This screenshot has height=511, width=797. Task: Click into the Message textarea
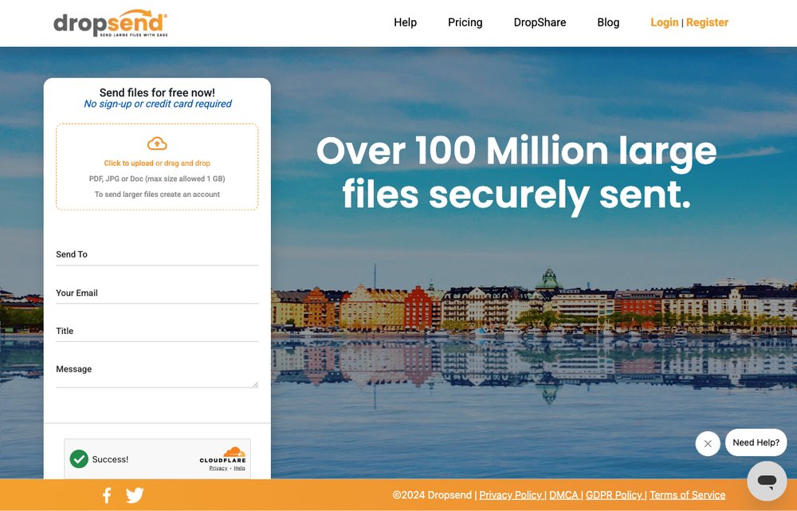tap(157, 374)
